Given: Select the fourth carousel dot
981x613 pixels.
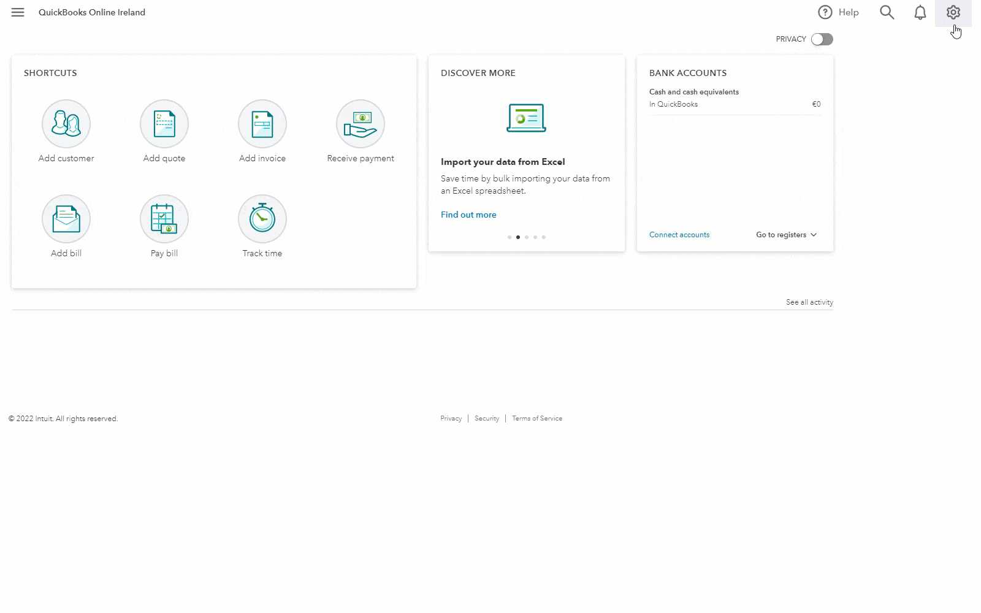Looking at the screenshot, I should [535, 237].
